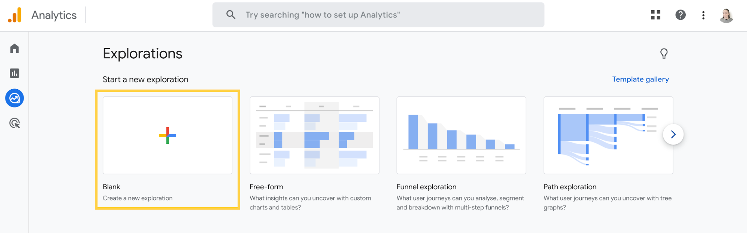Click the Free-form title text
The width and height of the screenshot is (747, 233).
coord(266,187)
